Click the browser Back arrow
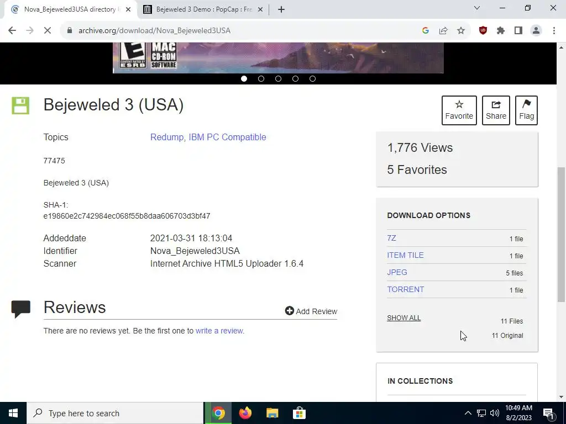Screen dimensions: 566x424 coord(12,31)
